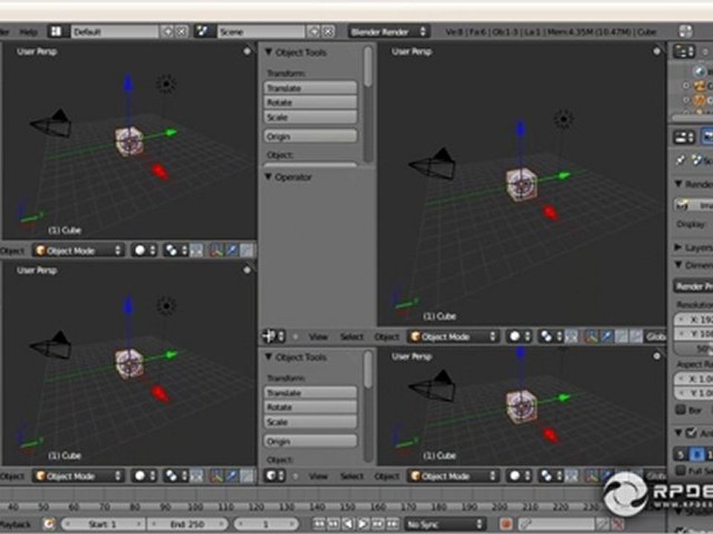Open Object Mode dropdown in top-left viewport
Viewport: 713px width, 534px height.
click(79, 250)
